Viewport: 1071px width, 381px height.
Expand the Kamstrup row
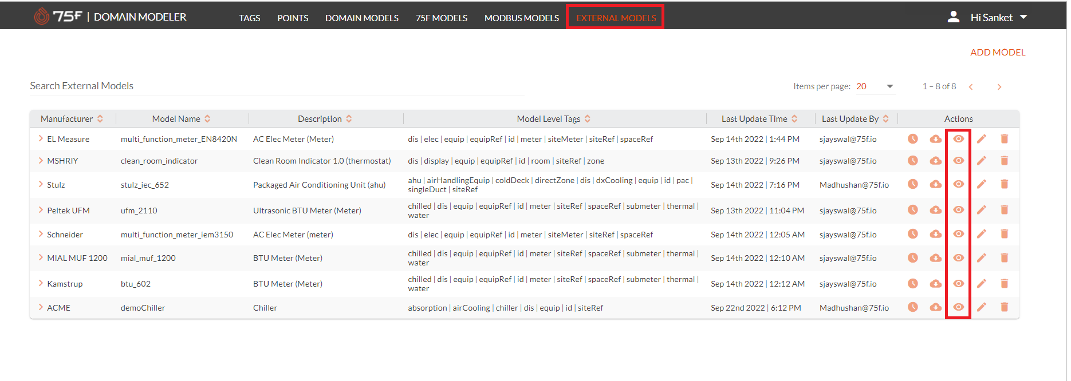[41, 283]
